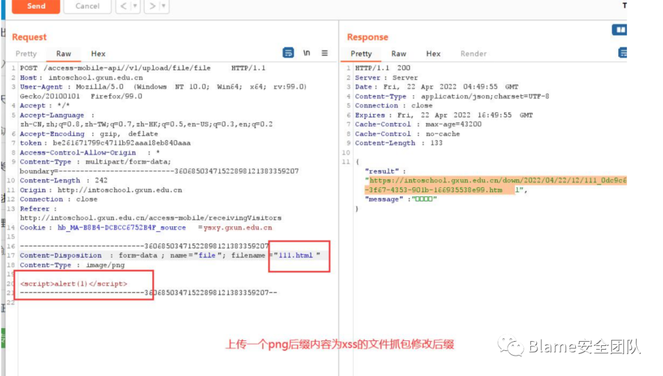
Task: Click the Access-Control-Allow-Origin header
Action: pos(90,153)
